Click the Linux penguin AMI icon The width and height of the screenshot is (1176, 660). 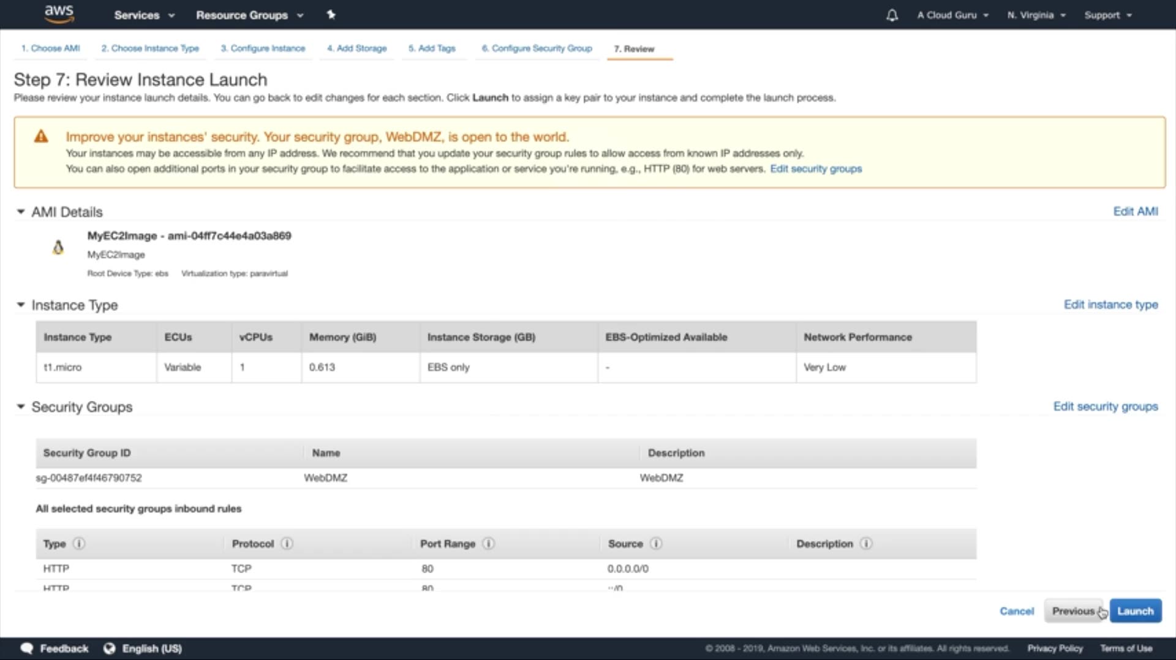tap(58, 247)
